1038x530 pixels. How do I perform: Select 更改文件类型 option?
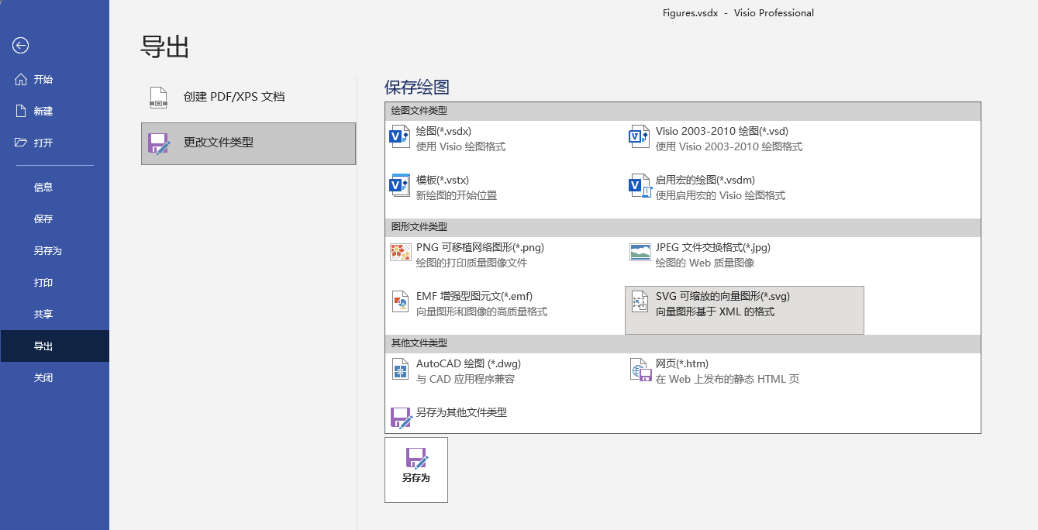click(x=248, y=143)
